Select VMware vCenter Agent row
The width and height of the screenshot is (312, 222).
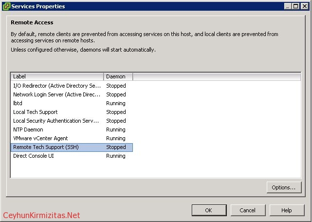point(72,138)
